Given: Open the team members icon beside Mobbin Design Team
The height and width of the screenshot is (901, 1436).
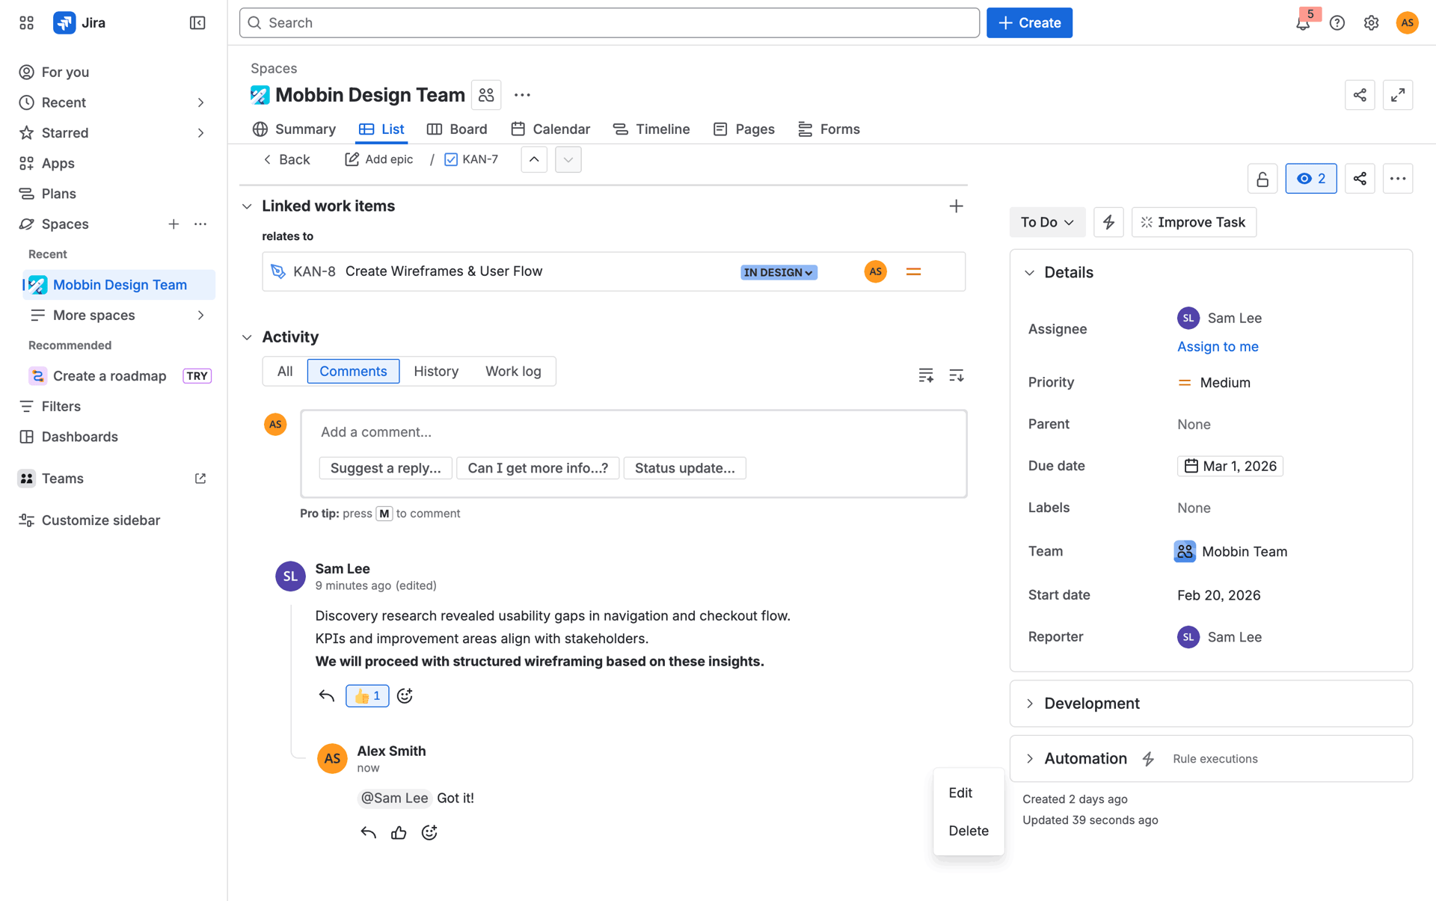Looking at the screenshot, I should pyautogui.click(x=486, y=95).
